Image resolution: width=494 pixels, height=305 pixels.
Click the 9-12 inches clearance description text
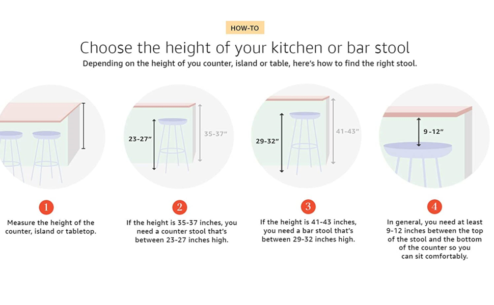(434, 239)
